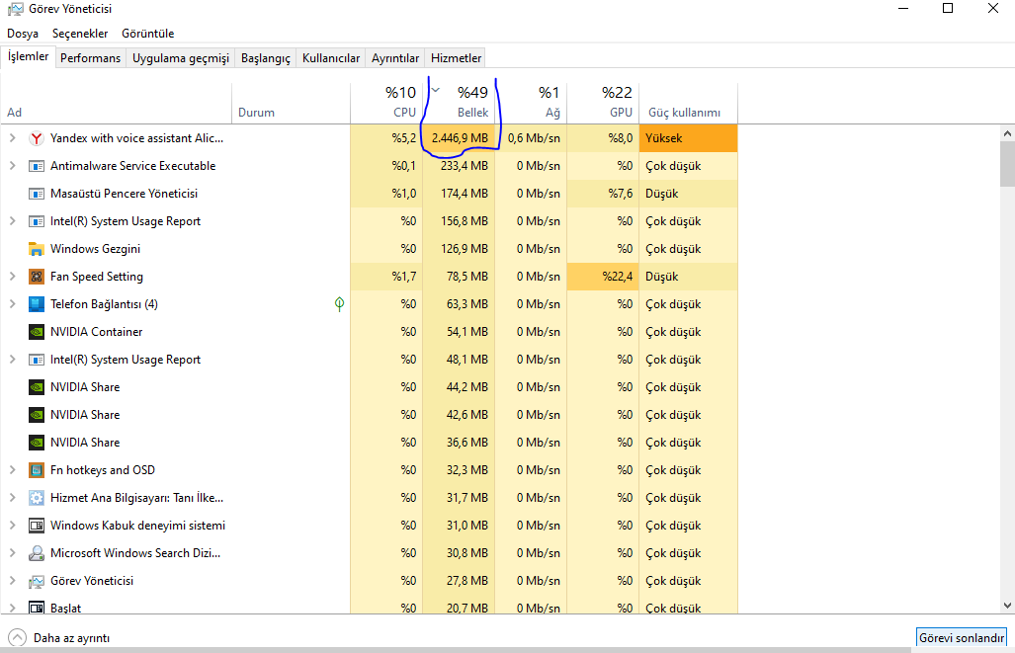Click the NVIDIA Container icon

pyautogui.click(x=37, y=332)
